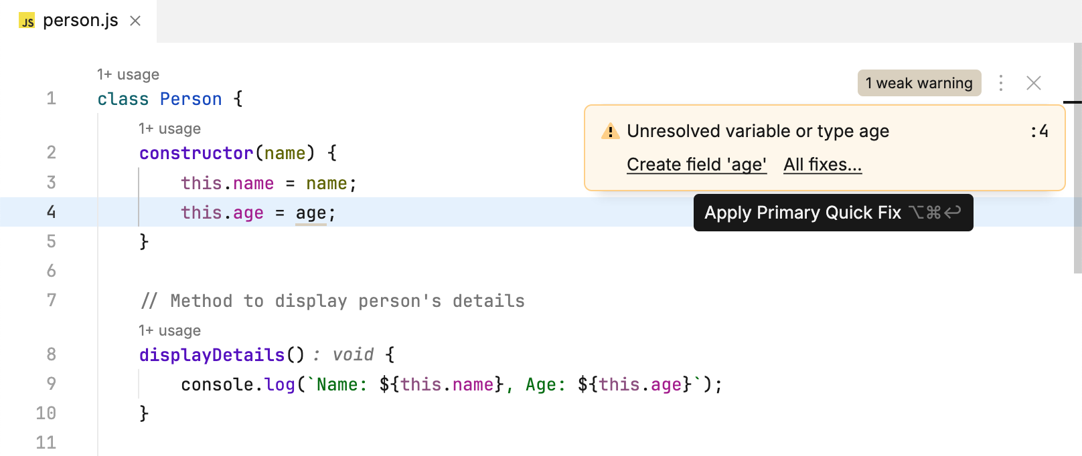The height and width of the screenshot is (456, 1082).
Task: Click the warning stripe marker on scrollbar
Action: coord(1073,102)
